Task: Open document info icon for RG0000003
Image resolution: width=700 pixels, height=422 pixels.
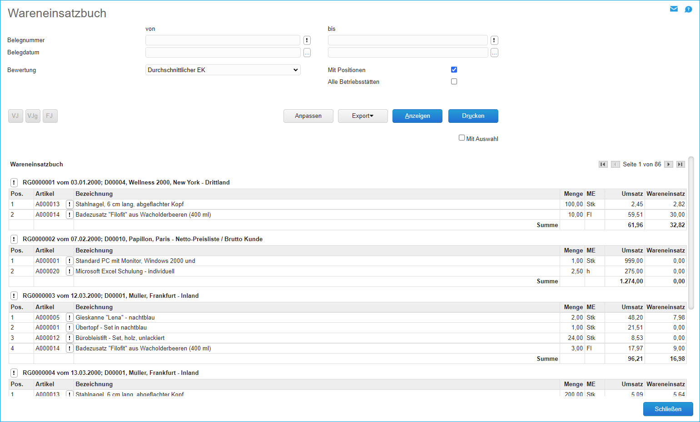Action: (x=14, y=296)
